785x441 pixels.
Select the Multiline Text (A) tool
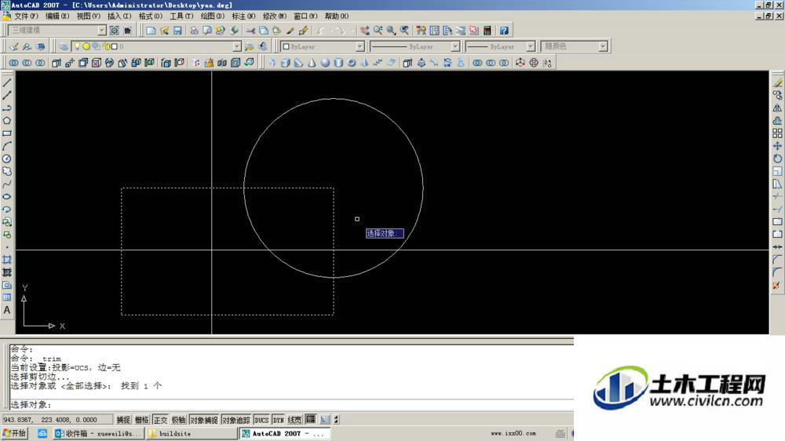point(6,311)
